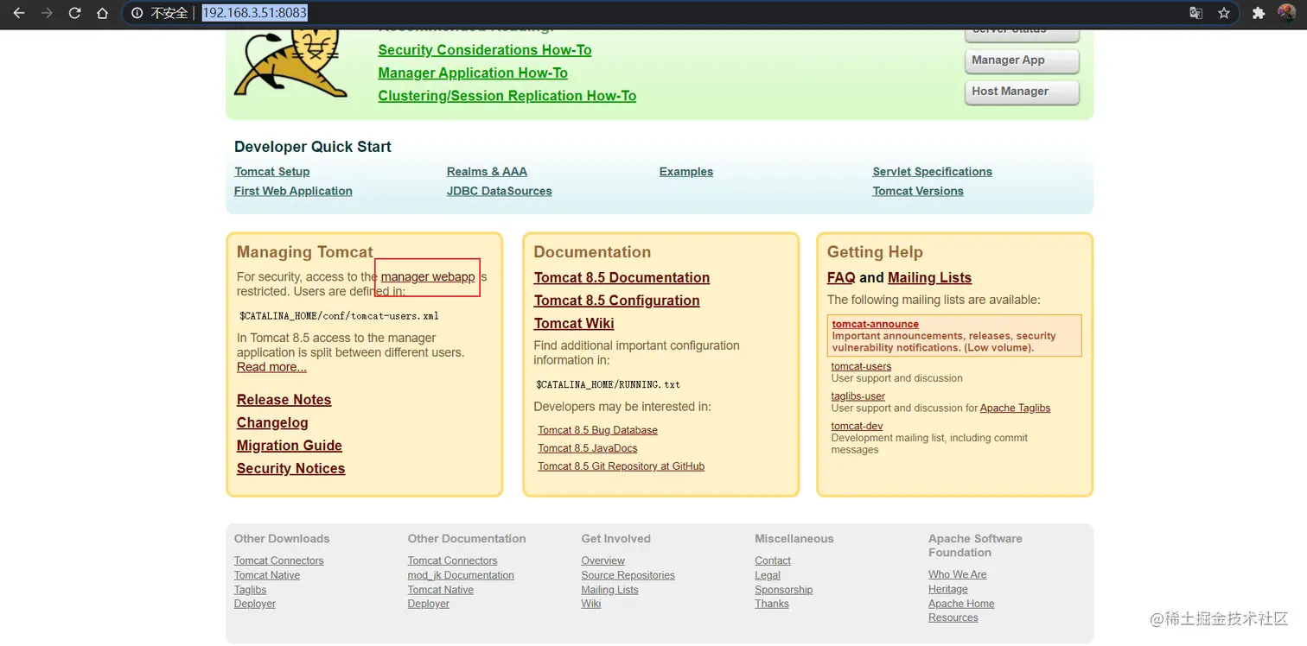1307x646 pixels.
Task: Click the $CATALINA_HOME/conf/tomcat-users.xml path text
Action: pos(339,316)
